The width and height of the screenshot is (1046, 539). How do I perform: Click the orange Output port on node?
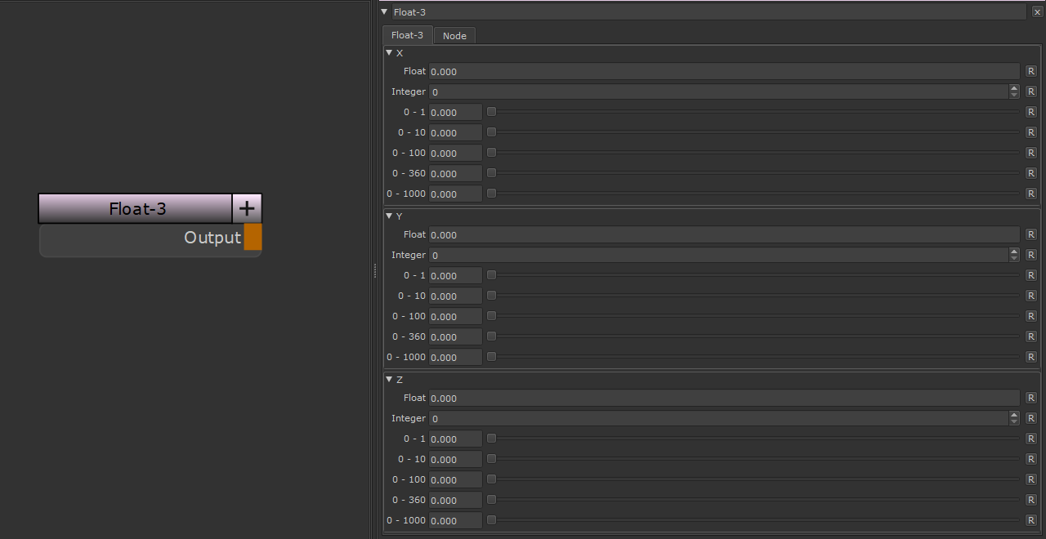[253, 238]
